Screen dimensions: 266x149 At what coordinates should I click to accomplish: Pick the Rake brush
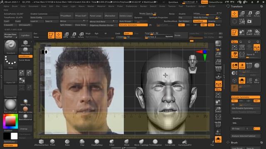[67, 142]
